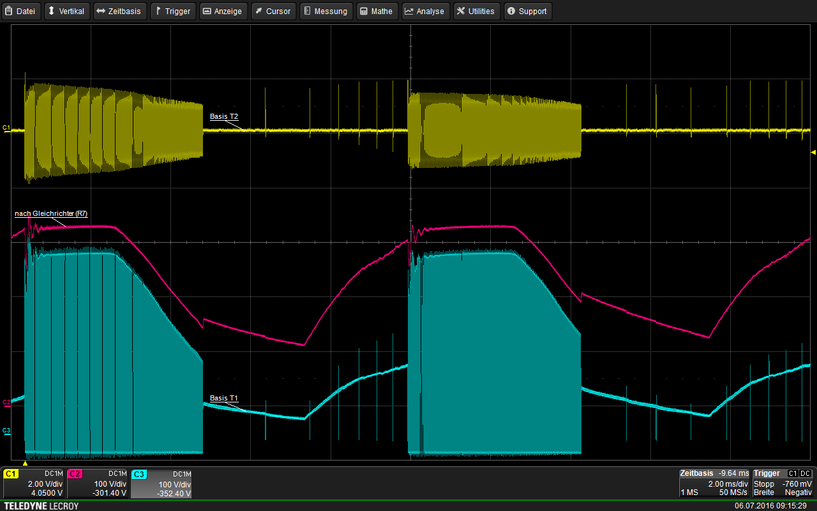Open the Trigger descriptor box
817x511 pixels.
783,483
